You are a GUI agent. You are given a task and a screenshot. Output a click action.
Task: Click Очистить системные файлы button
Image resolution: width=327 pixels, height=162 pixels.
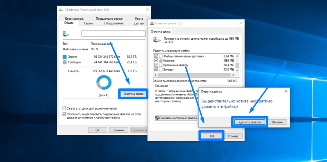point(176,118)
